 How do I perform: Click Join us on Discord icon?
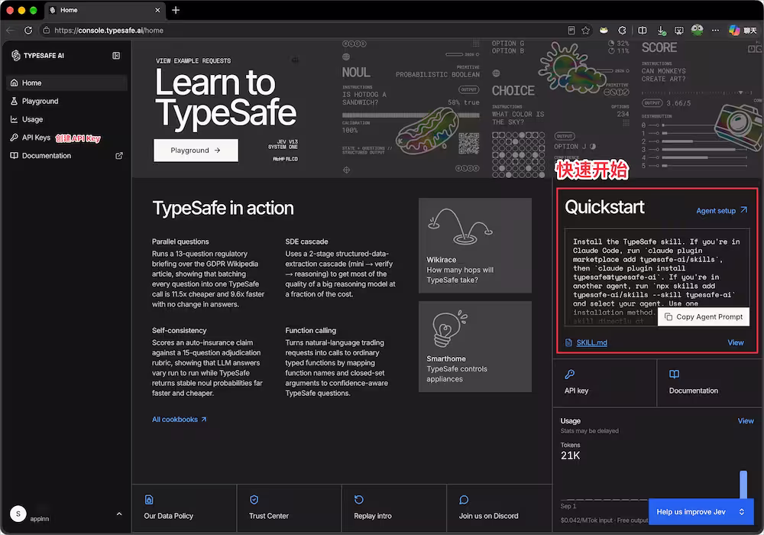tap(464, 500)
